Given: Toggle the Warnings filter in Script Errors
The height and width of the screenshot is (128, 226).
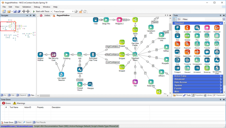Looking at the screenshot, I should pyautogui.click(x=19, y=103).
